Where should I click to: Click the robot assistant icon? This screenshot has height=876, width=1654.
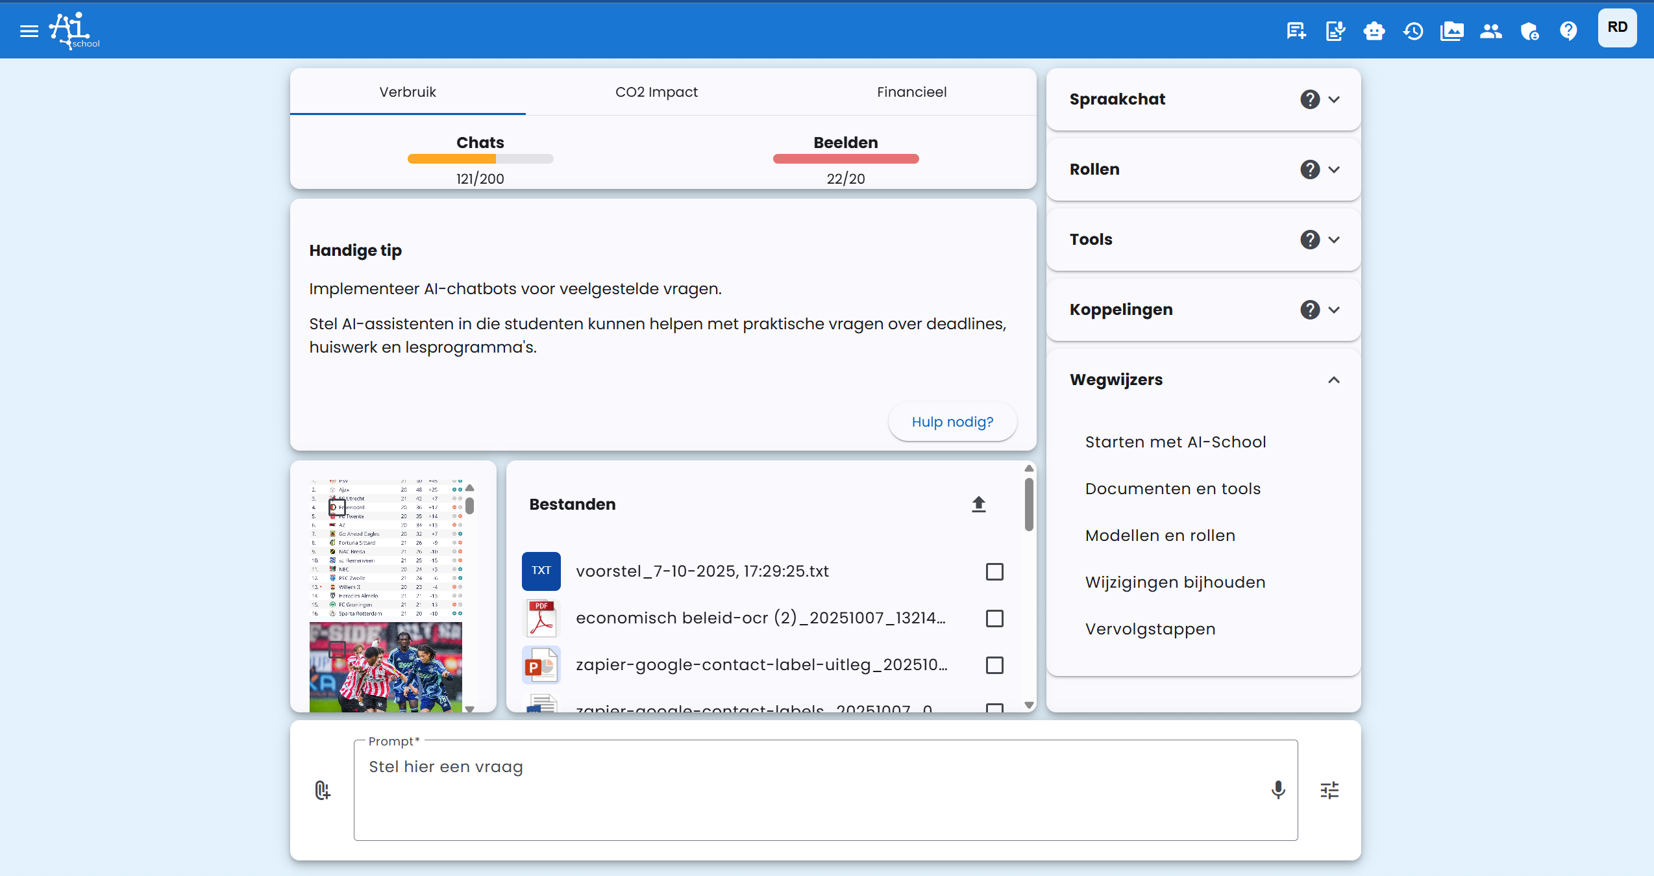1374,31
